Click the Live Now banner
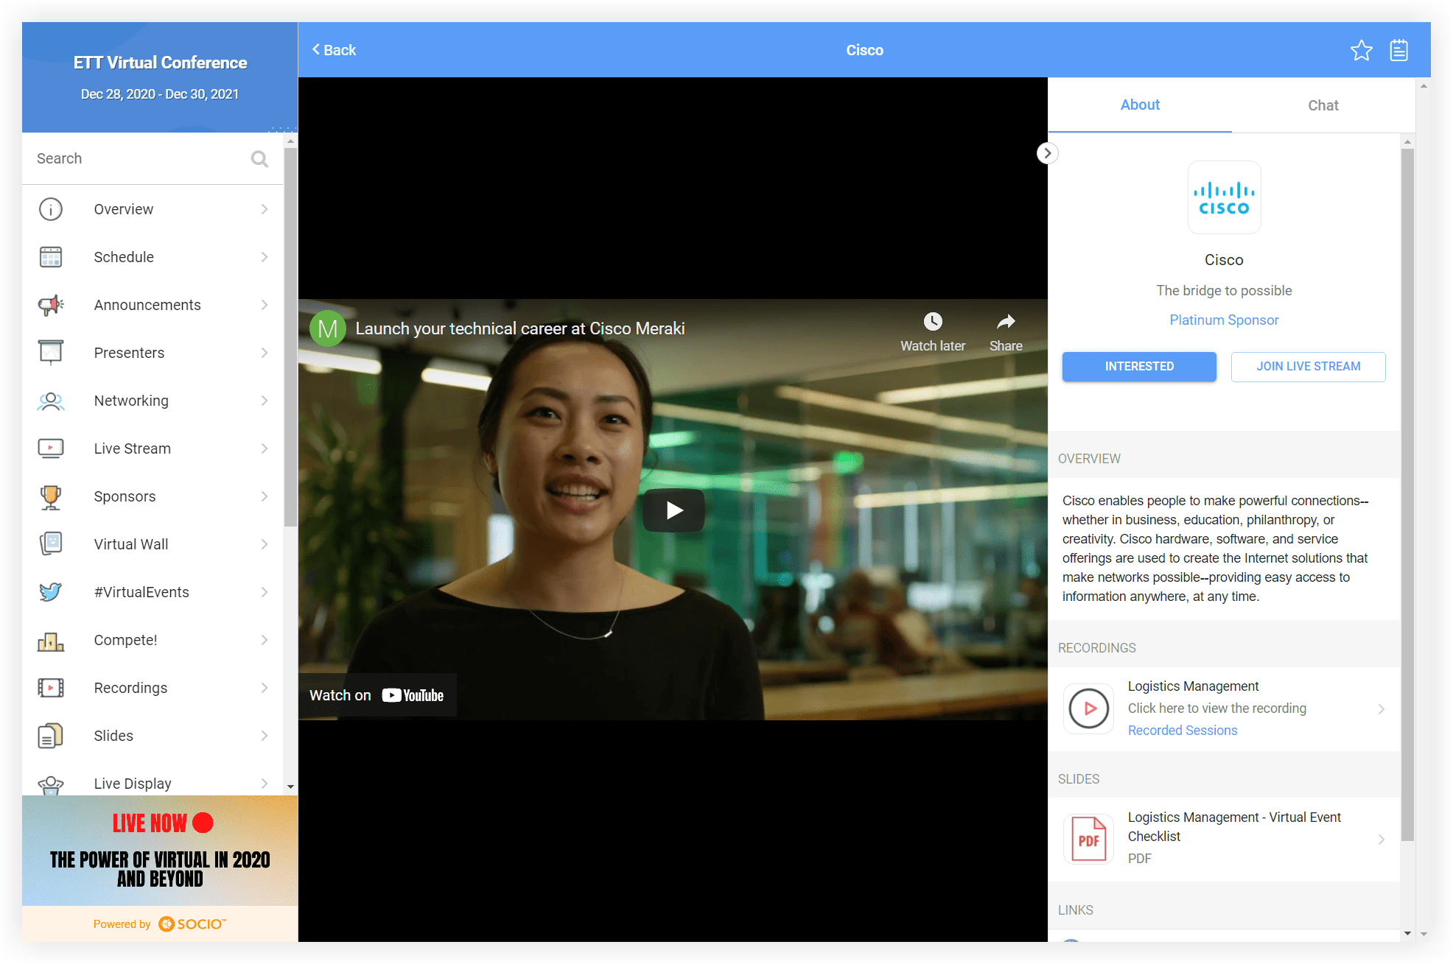The height and width of the screenshot is (964, 1453). coord(160,851)
